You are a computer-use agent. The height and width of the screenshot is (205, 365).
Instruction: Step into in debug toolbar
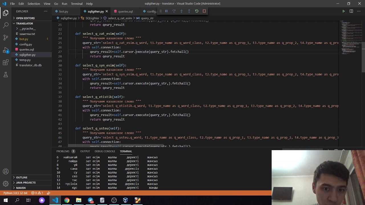[181, 11]
